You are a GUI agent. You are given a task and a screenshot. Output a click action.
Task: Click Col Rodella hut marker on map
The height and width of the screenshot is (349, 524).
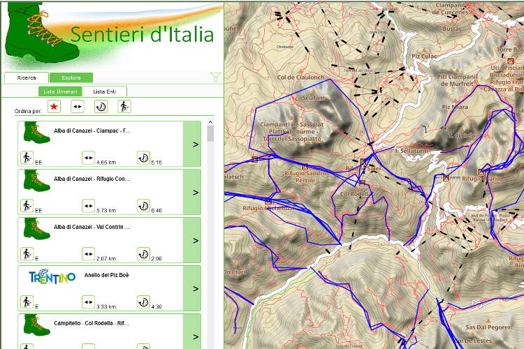tap(362, 184)
